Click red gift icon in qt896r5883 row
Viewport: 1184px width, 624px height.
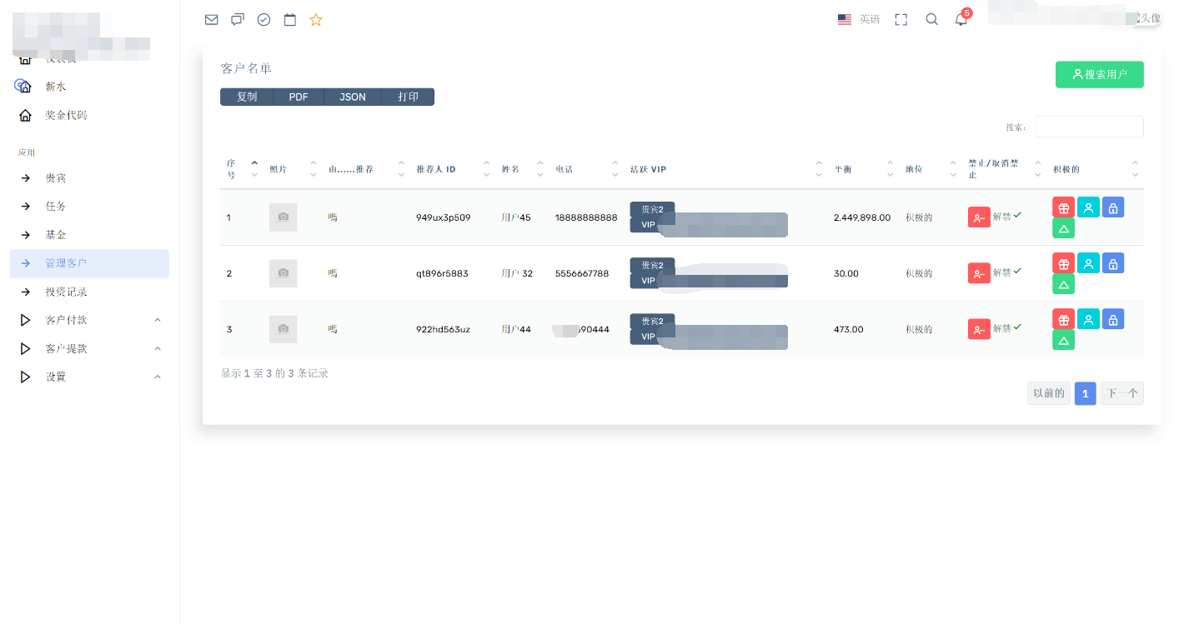coord(1063,263)
